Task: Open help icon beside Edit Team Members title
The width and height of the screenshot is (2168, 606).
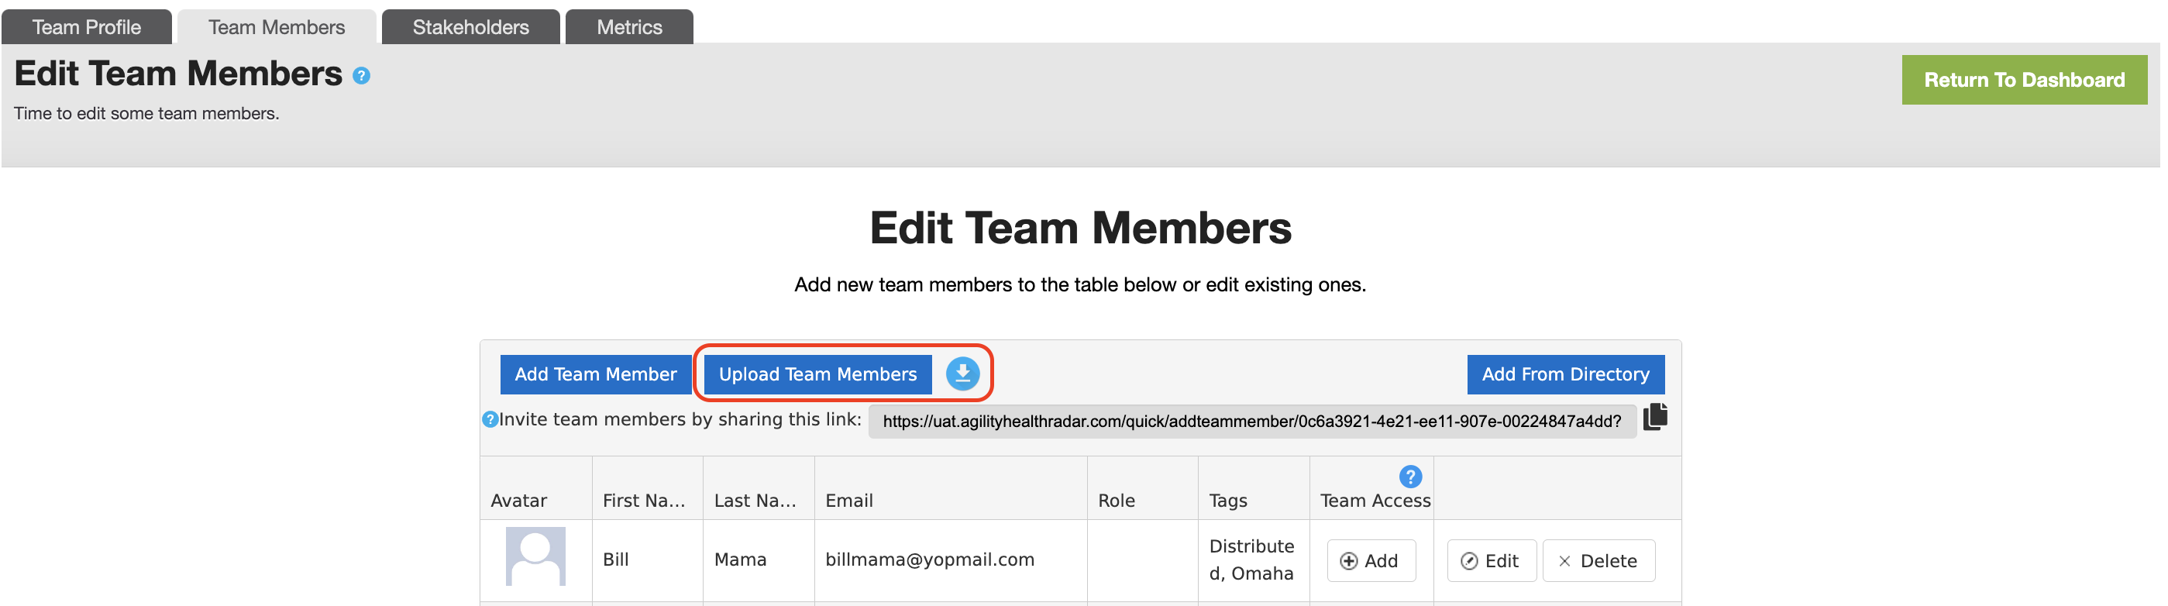Action: (x=361, y=76)
